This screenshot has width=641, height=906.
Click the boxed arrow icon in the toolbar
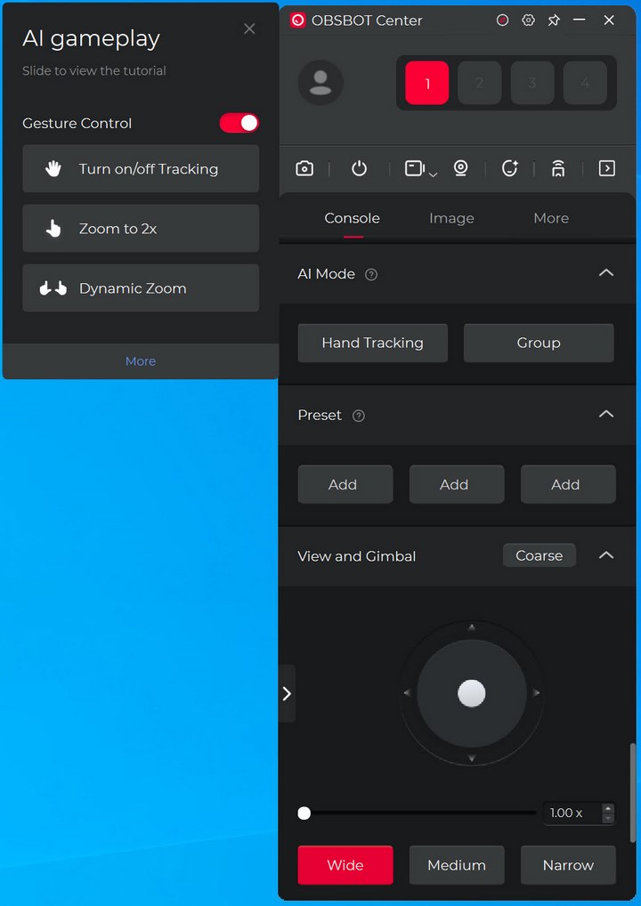coord(607,168)
